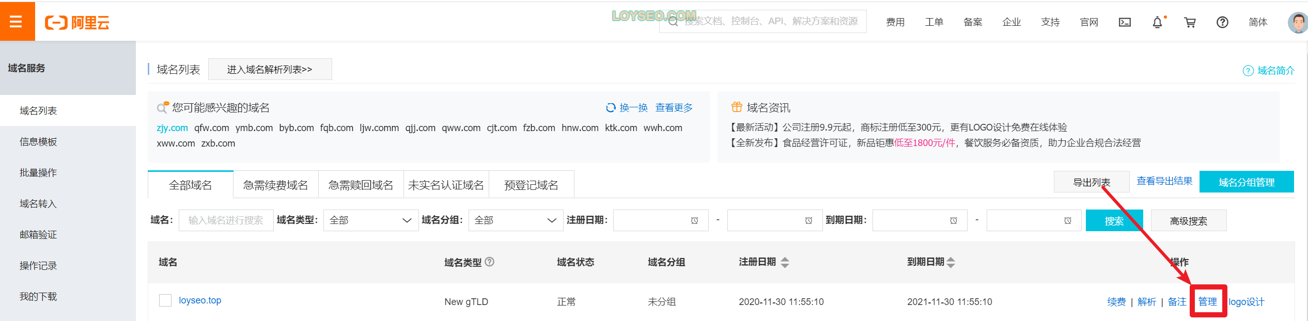The width and height of the screenshot is (1308, 321).
Task: Switch to 急需续费域名 tab
Action: [276, 185]
